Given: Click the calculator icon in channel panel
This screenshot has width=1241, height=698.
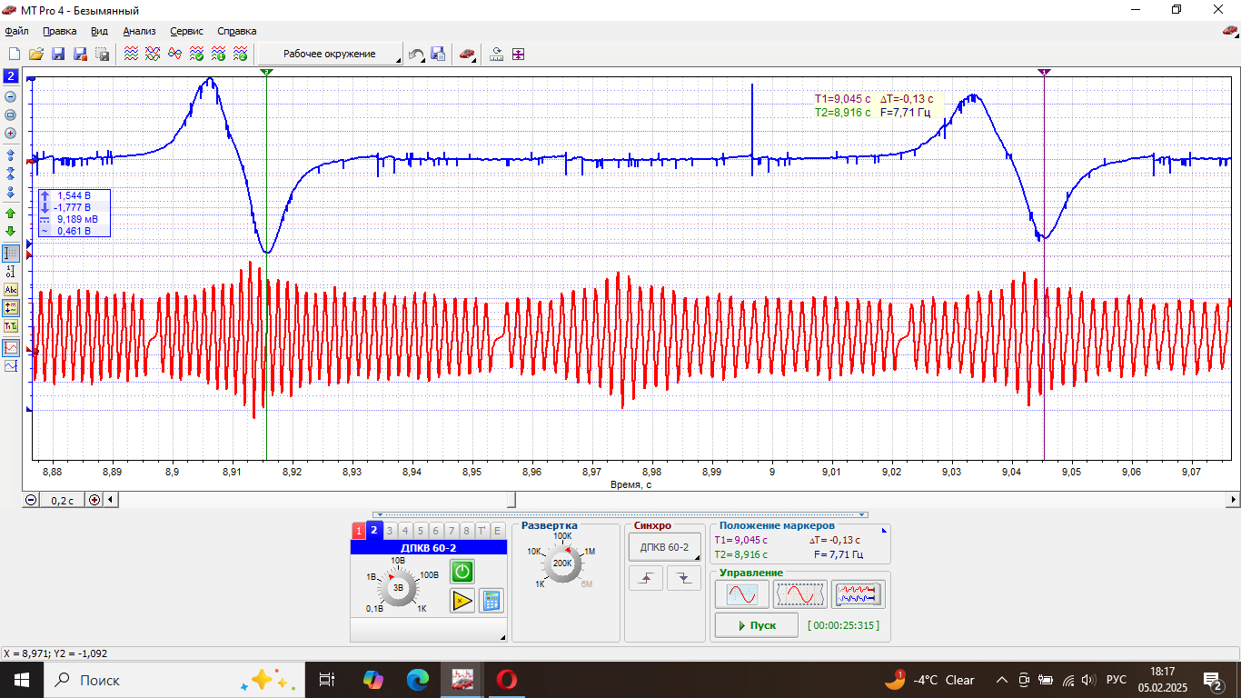Looking at the screenshot, I should tap(491, 600).
